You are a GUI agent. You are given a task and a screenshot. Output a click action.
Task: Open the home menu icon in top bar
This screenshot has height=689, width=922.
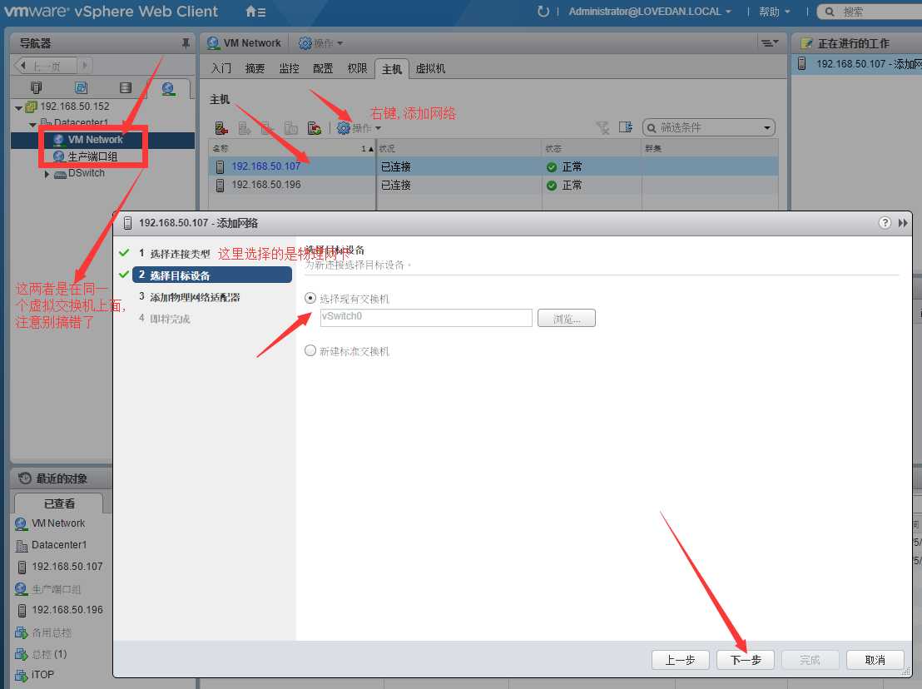click(255, 11)
